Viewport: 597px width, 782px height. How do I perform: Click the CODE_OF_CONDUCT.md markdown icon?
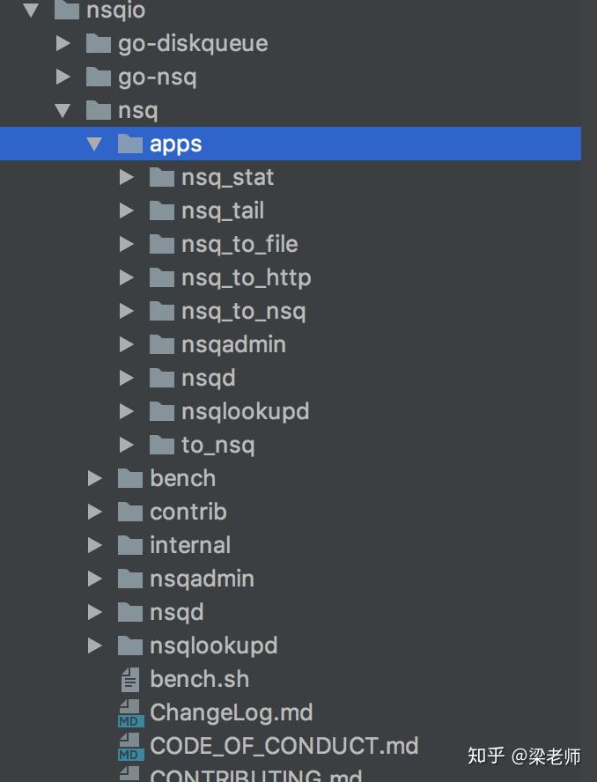pyautogui.click(x=129, y=746)
